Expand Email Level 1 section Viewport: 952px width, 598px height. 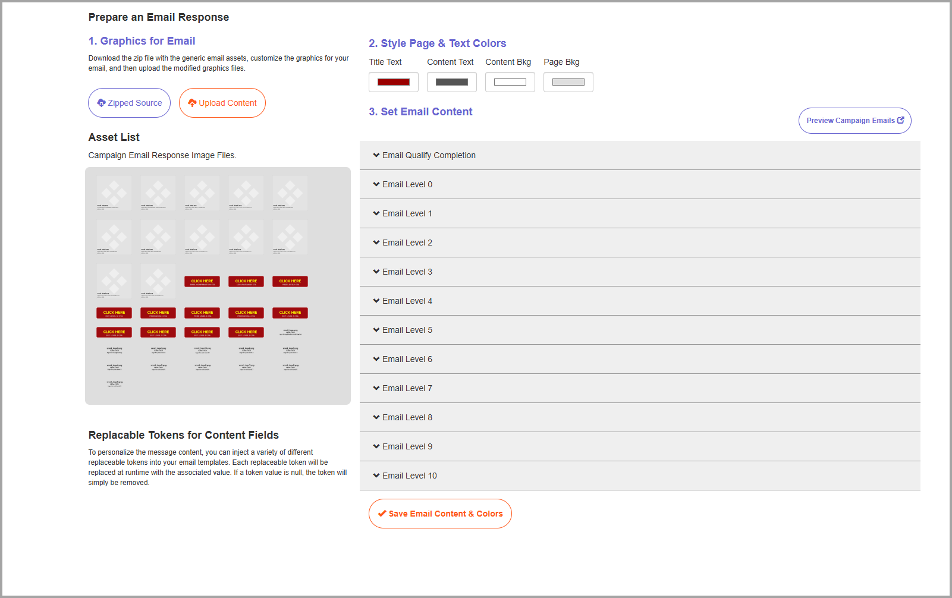point(640,213)
